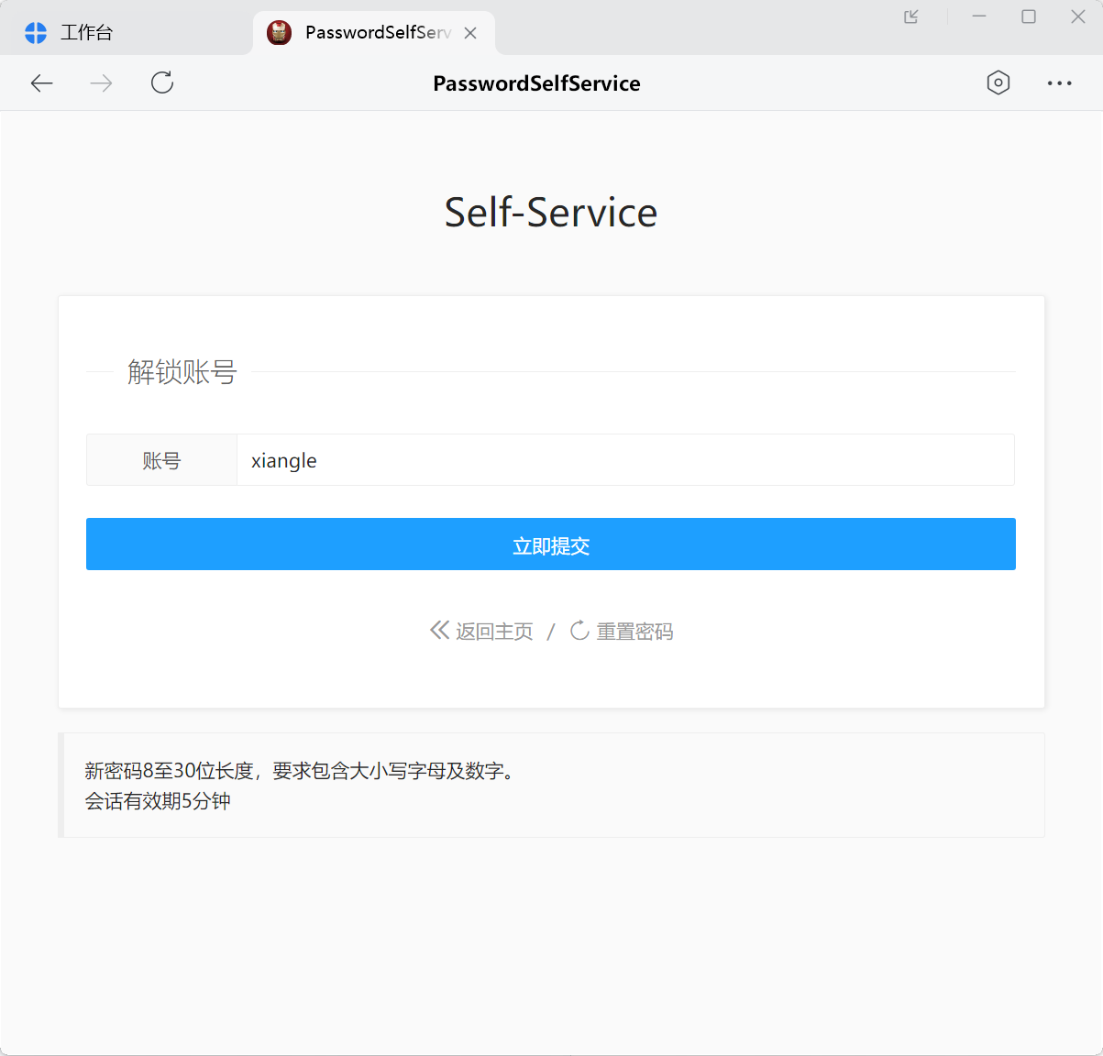Focus the 账号 input field containing xiangle

point(624,460)
